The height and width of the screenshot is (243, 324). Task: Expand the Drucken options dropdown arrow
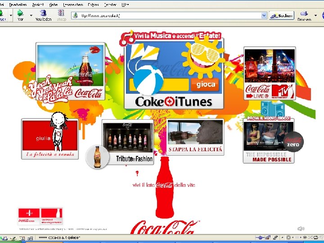[315, 15]
